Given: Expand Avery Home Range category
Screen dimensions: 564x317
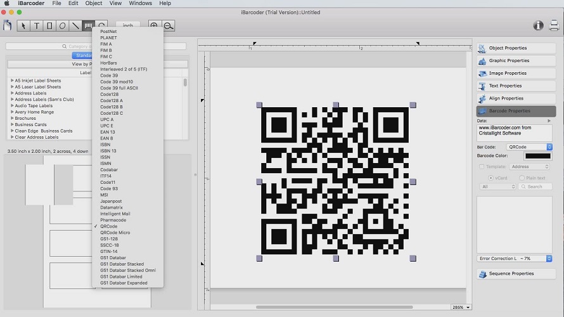Looking at the screenshot, I should [12, 112].
